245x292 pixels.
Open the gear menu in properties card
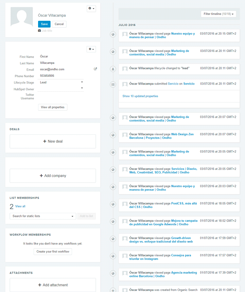(x=91, y=49)
